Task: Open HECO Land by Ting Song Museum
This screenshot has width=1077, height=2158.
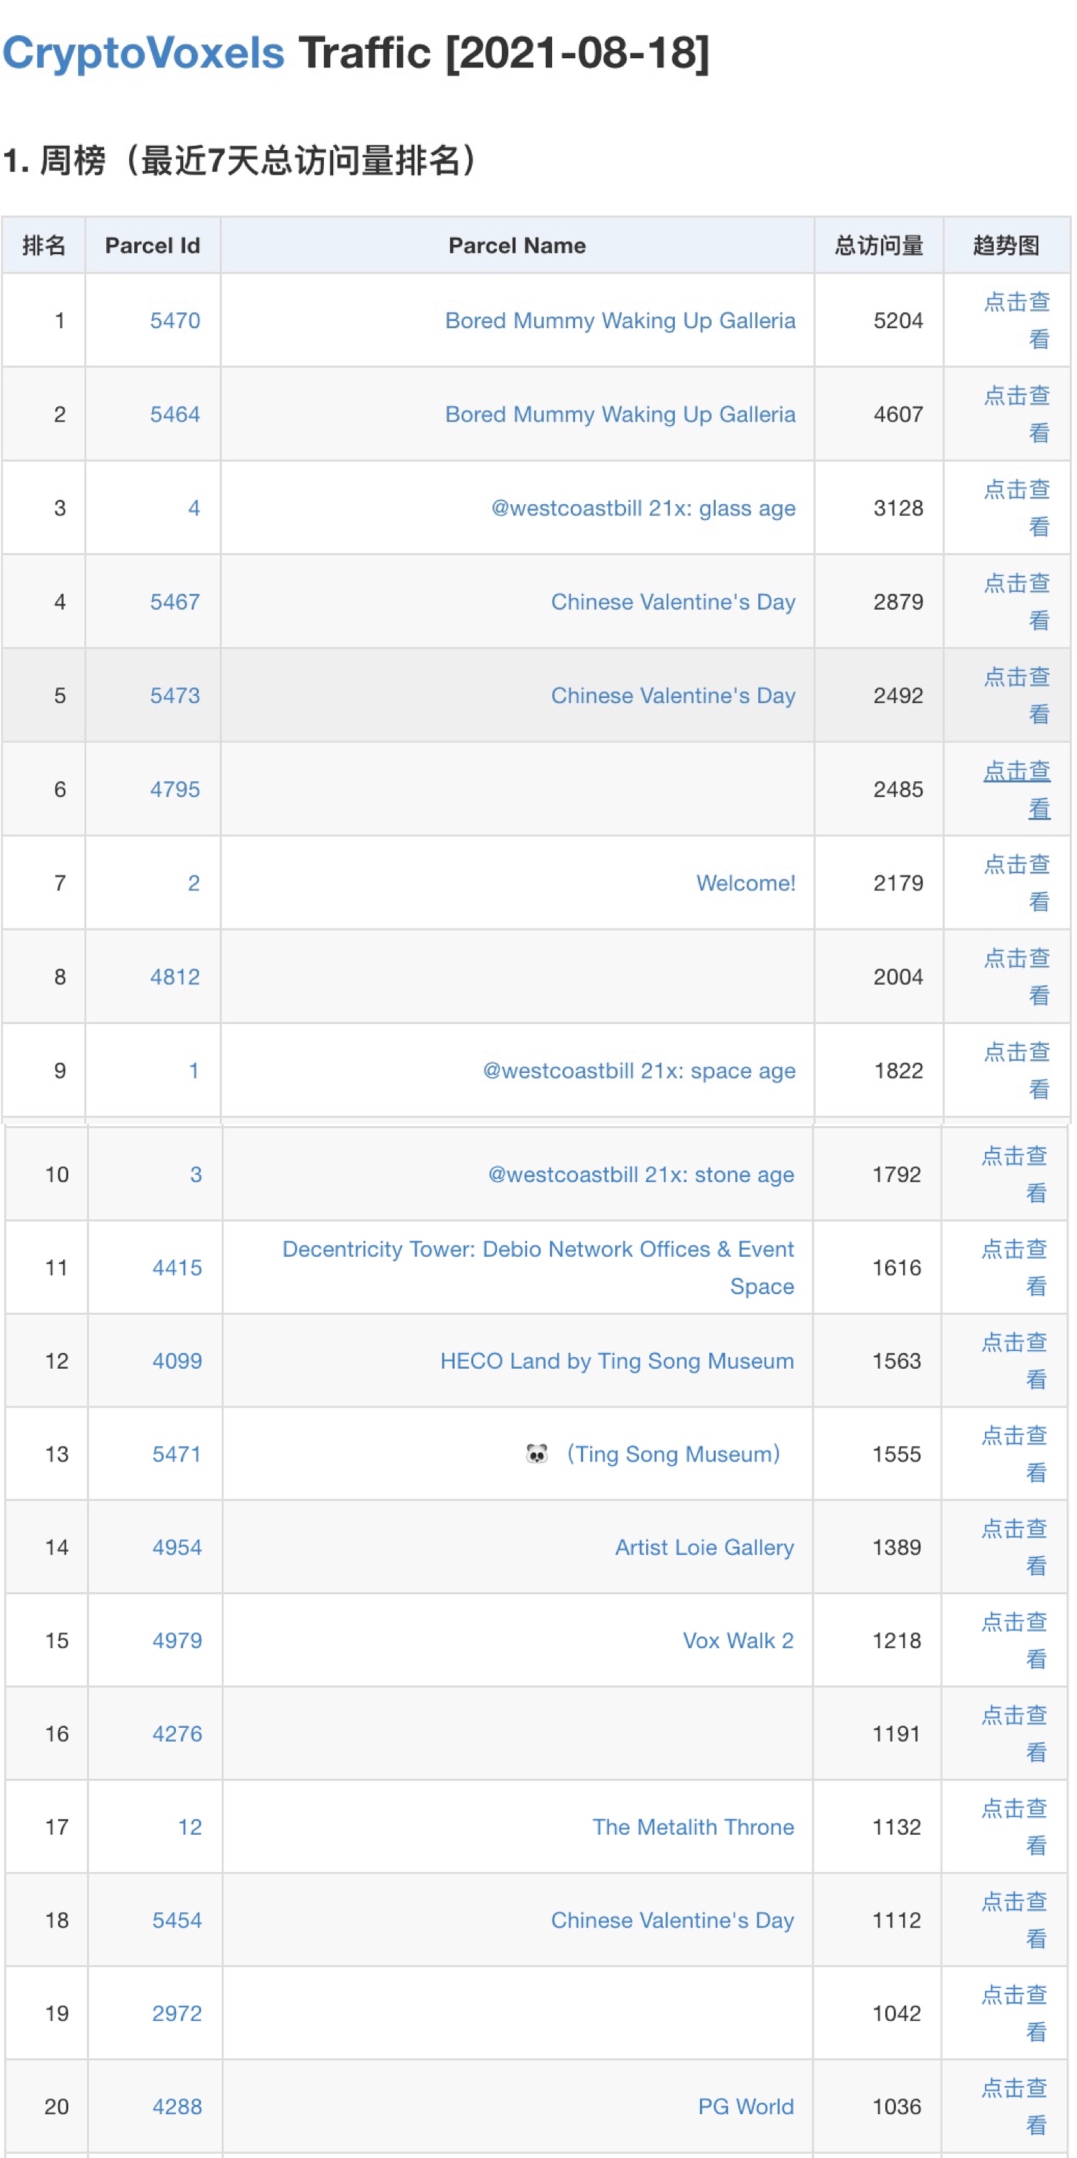Action: pyautogui.click(x=617, y=1362)
